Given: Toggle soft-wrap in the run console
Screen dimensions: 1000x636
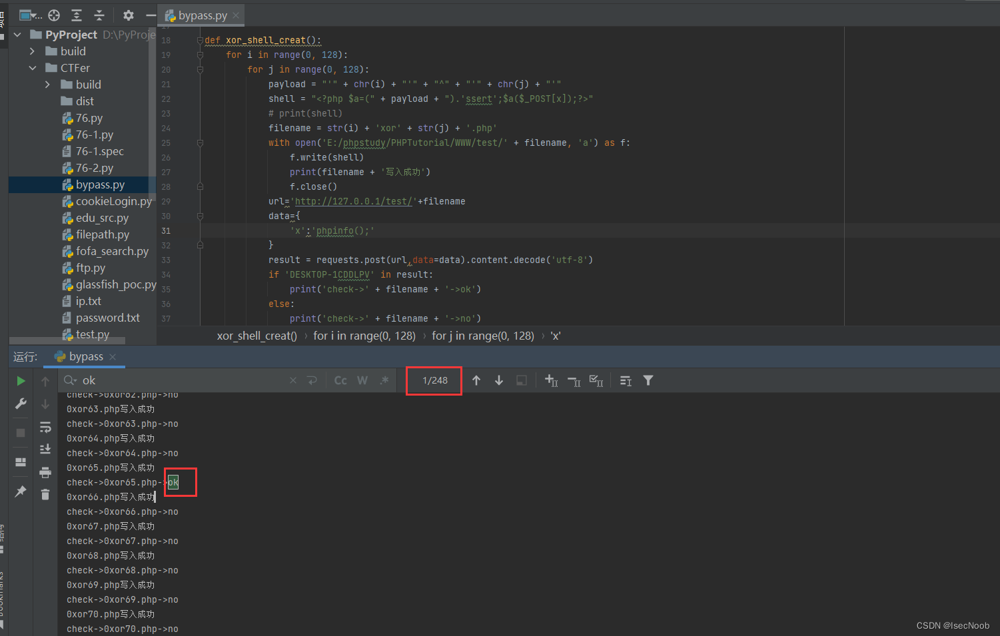Looking at the screenshot, I should pos(45,427).
